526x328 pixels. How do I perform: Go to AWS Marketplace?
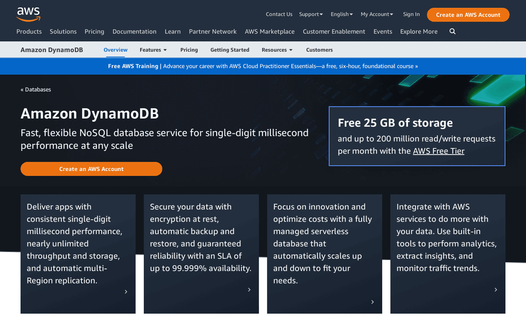click(x=270, y=31)
